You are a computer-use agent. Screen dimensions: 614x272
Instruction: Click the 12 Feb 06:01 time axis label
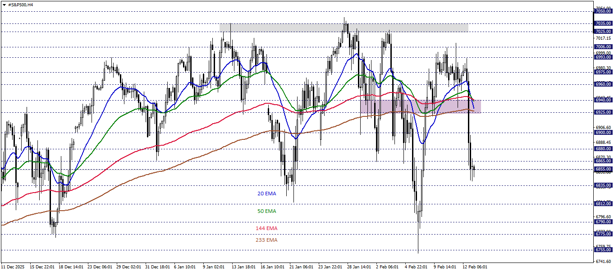(x=476, y=266)
